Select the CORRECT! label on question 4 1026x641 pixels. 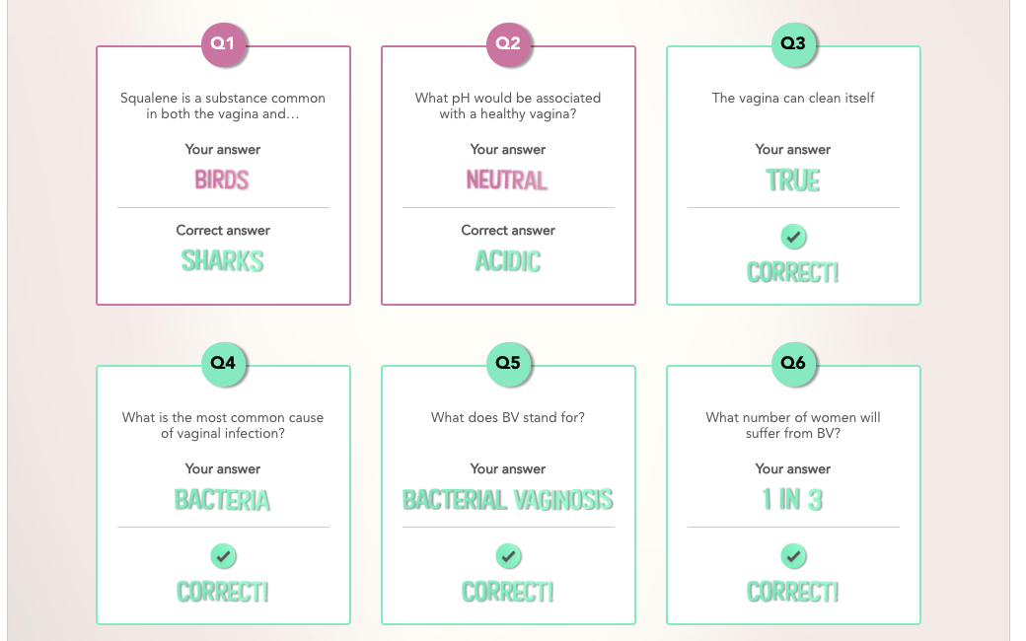pos(223,593)
